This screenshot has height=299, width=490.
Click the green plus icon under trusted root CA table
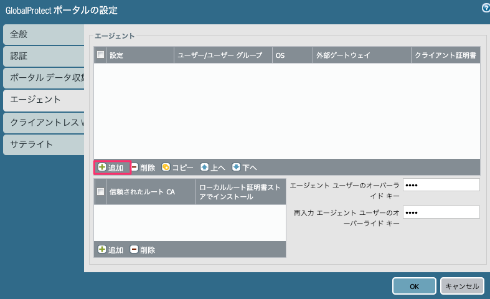[x=102, y=249]
